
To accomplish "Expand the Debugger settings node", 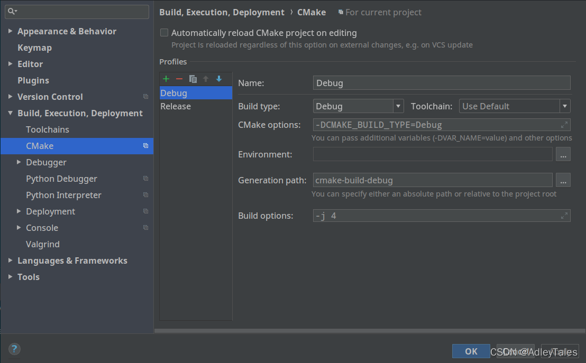I will point(19,162).
